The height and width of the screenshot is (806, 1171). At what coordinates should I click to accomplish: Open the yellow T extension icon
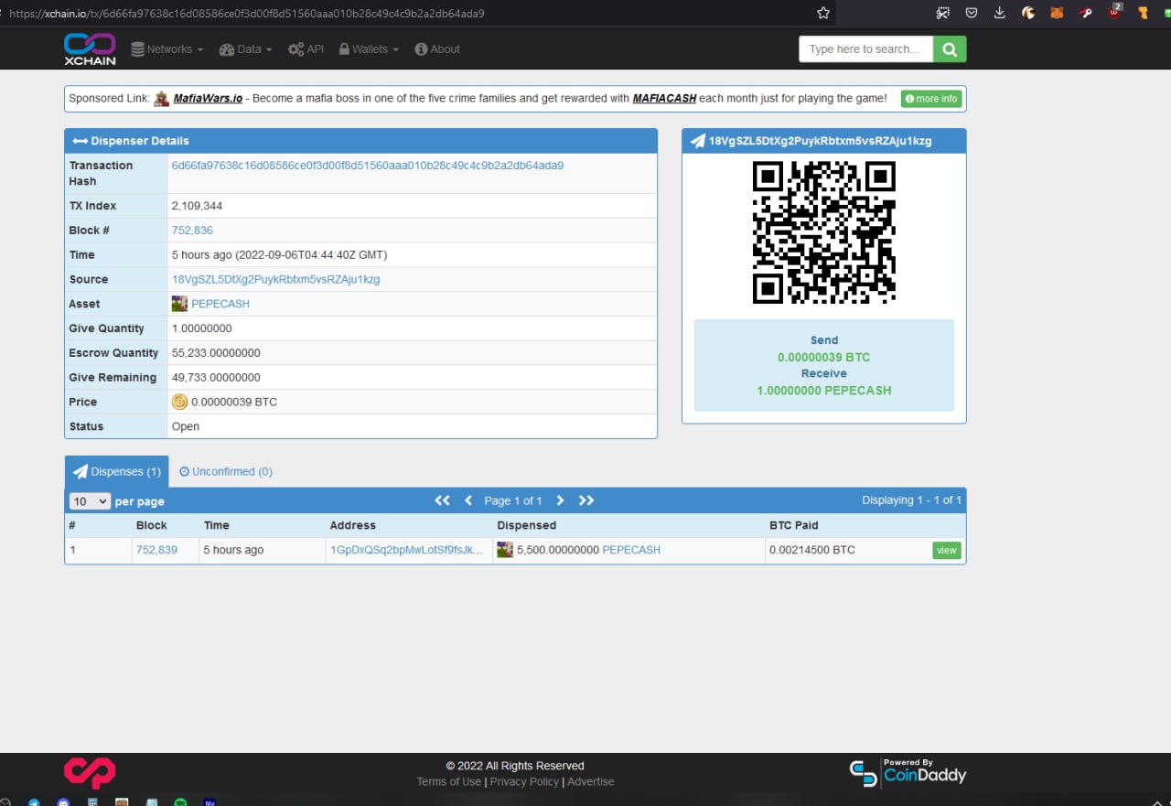pos(1143,13)
